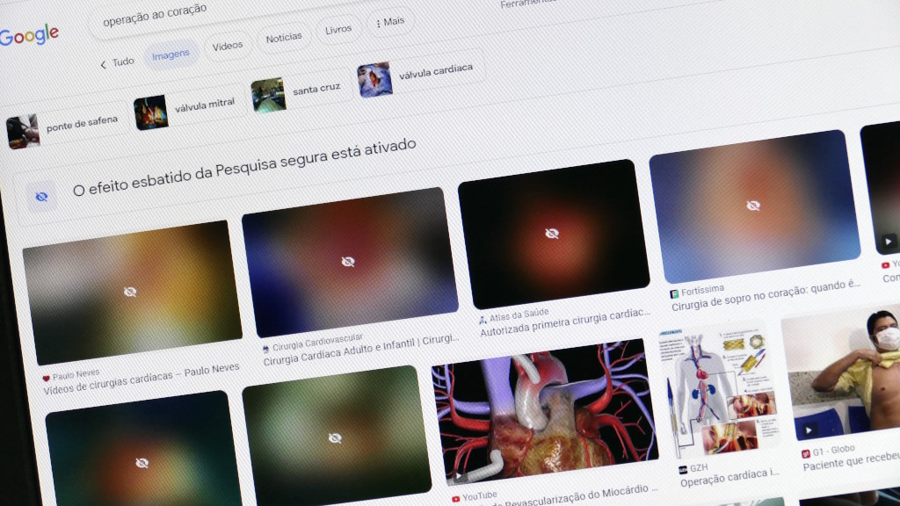
Task: Unhide bottom-left dark blurred image with eye icon
Action: pyautogui.click(x=142, y=462)
